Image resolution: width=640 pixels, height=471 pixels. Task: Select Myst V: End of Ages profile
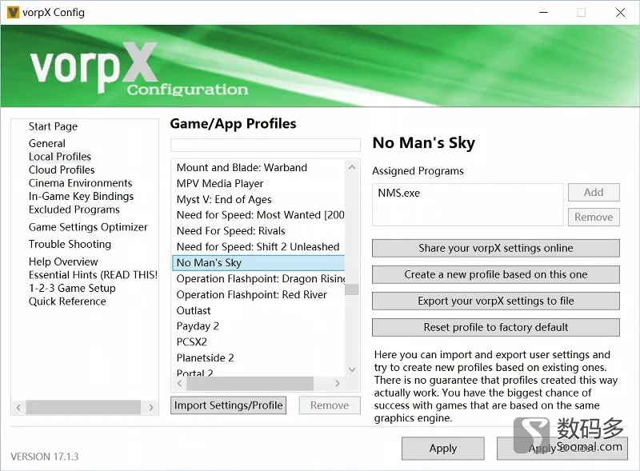[258, 199]
